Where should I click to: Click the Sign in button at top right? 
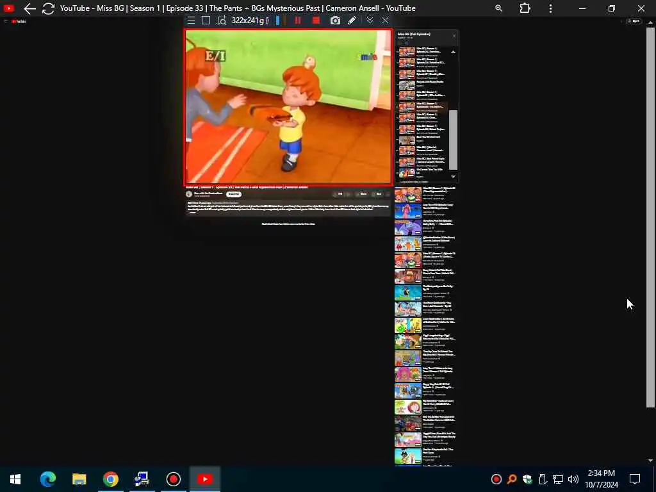(634, 21)
